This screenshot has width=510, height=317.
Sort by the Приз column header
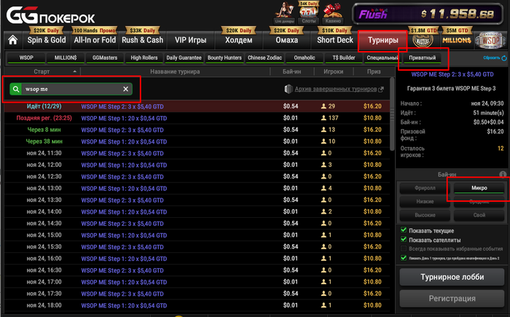[374, 71]
